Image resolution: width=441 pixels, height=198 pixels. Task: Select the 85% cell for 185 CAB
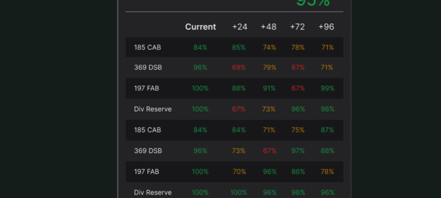239,47
